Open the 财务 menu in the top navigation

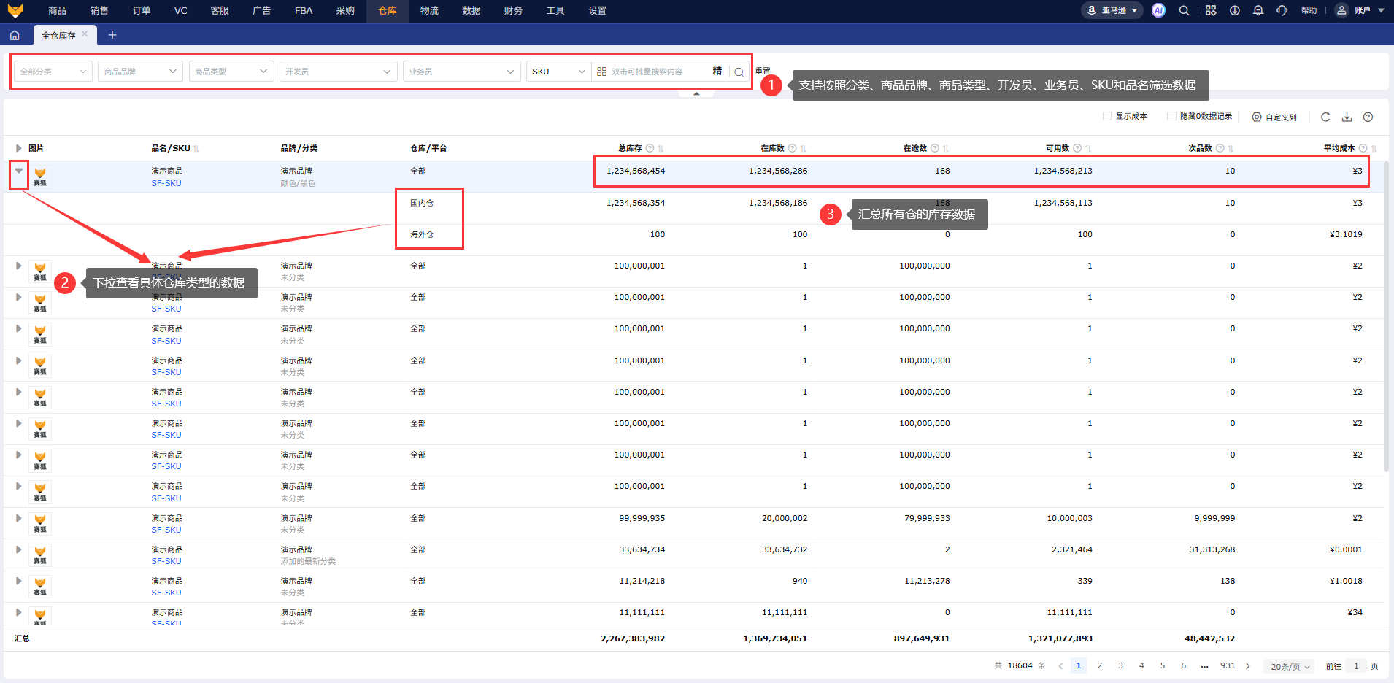pos(513,10)
